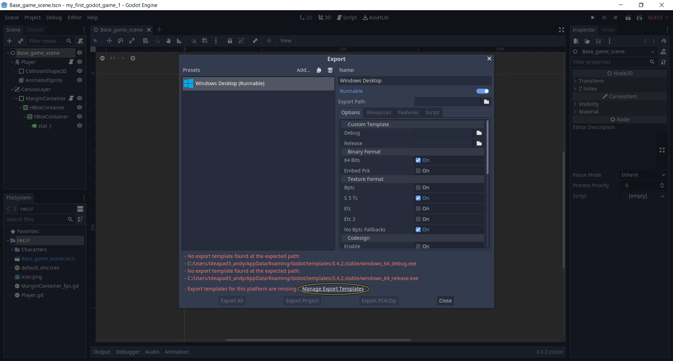673x361 pixels.
Task: Open GLES3 renderer dropdown
Action: [658, 18]
